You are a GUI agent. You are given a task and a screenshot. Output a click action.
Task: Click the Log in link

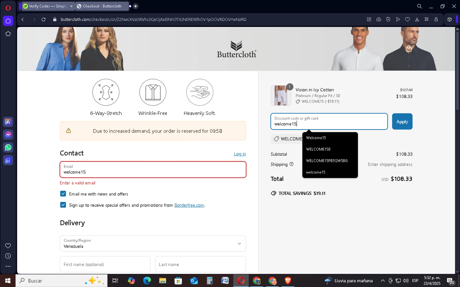pos(240,154)
